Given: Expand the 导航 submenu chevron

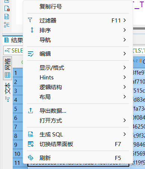Looking at the screenshot, I should pos(124,40).
